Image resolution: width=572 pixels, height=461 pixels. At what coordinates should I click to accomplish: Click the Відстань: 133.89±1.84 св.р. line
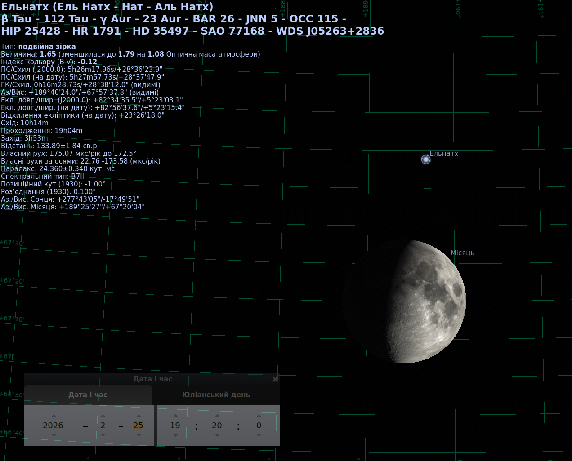click(50, 146)
